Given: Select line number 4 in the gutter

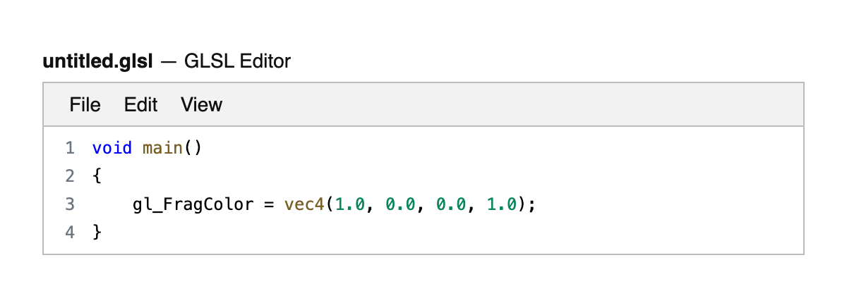Looking at the screenshot, I should (x=69, y=232).
